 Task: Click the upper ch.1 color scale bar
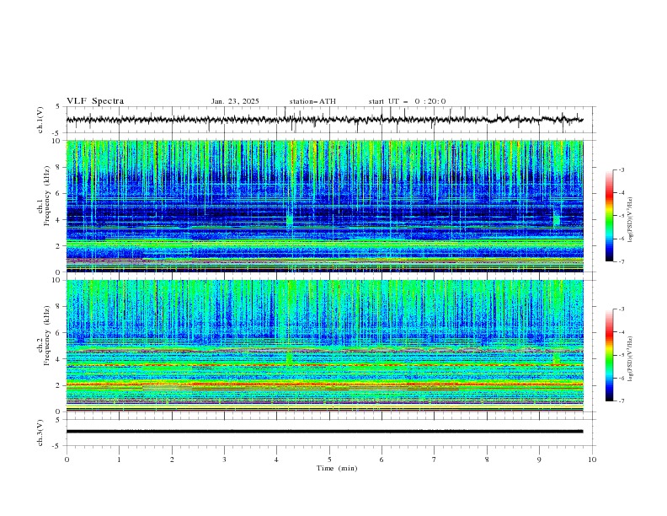coord(609,216)
